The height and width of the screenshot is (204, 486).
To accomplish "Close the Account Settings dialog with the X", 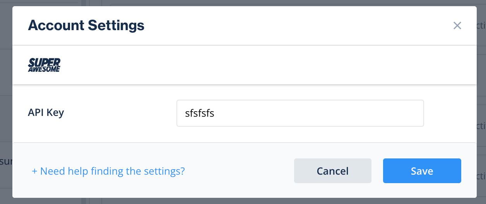I will (x=457, y=26).
